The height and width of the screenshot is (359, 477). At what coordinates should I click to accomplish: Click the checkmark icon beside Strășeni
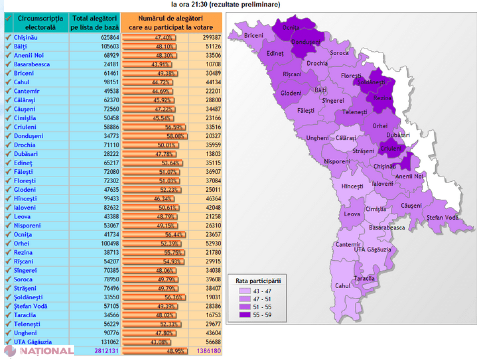coord(8,288)
